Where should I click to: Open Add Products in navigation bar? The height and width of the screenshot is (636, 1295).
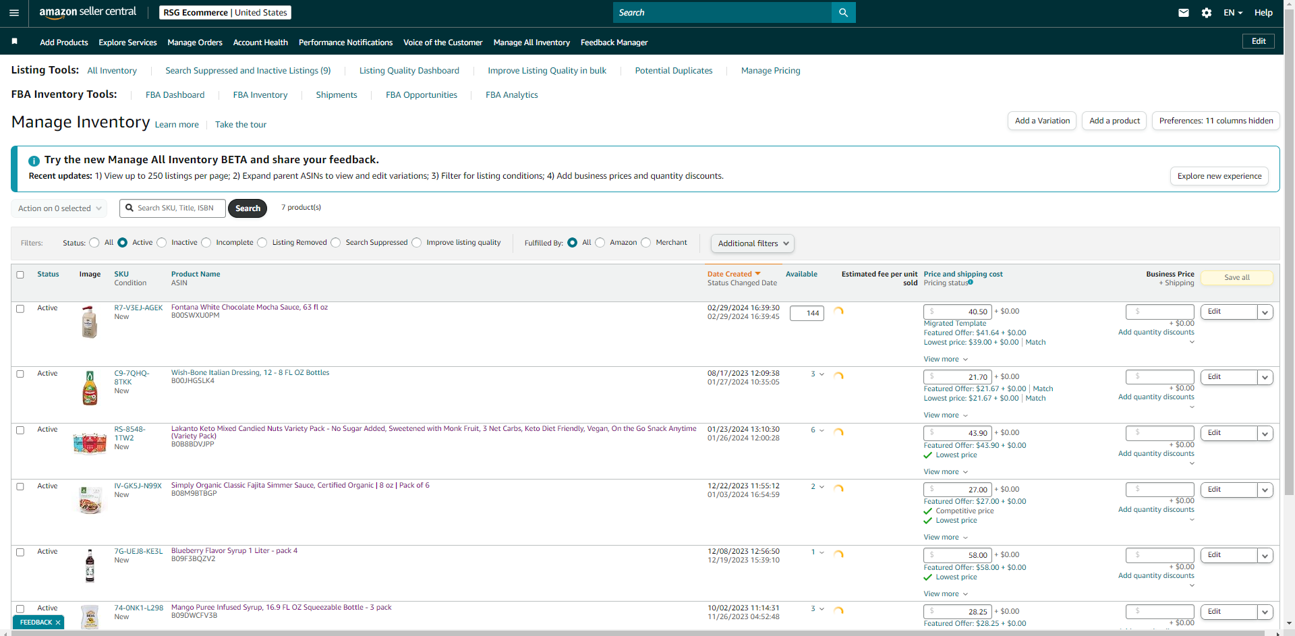(x=64, y=42)
